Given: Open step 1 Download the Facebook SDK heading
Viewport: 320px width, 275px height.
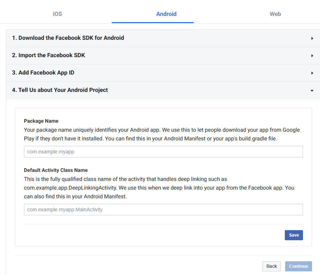Looking at the screenshot, I should (x=68, y=38).
